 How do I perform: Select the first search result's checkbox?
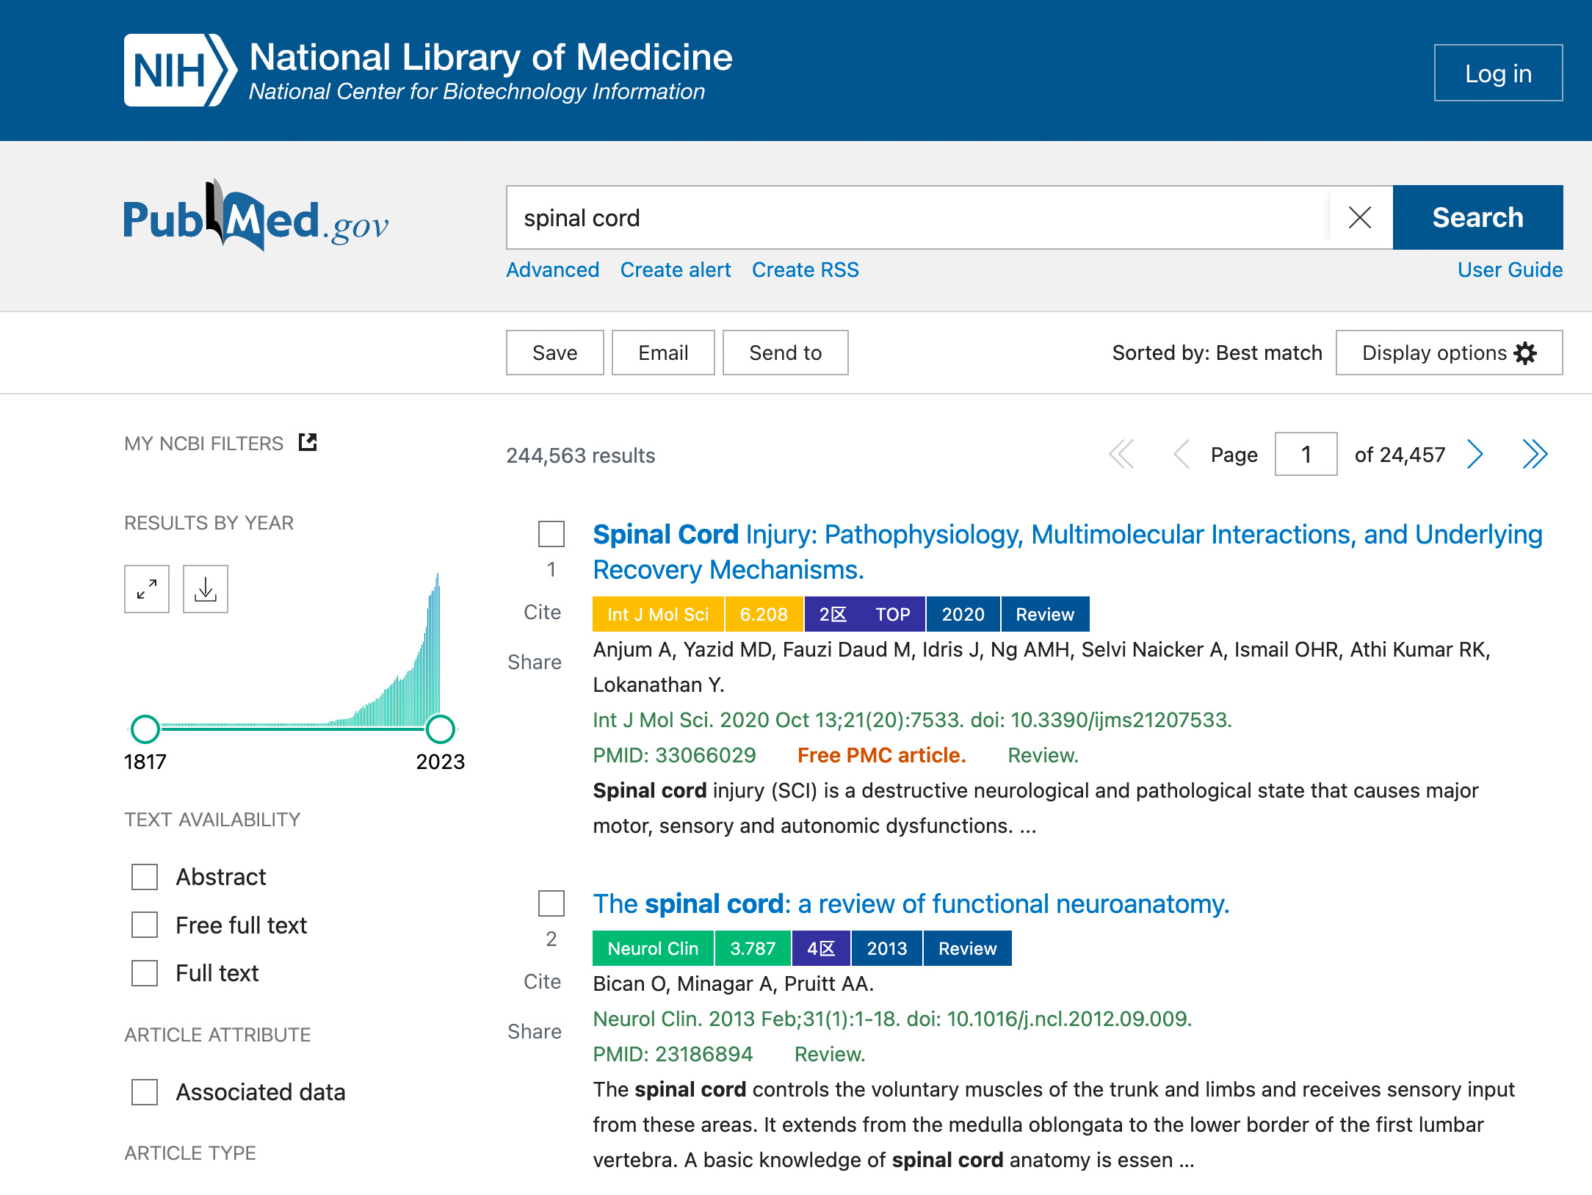550,535
